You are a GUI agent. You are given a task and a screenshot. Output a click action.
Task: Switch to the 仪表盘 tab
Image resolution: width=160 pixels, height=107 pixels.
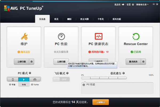tap(42, 19)
